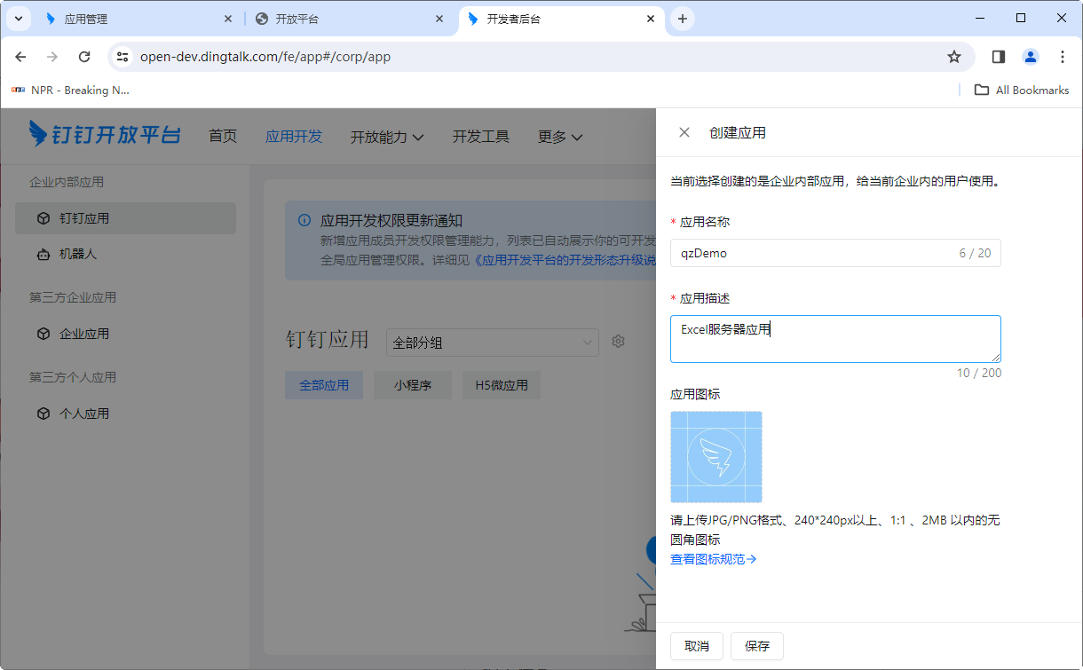Expand the 全部分组 dropdown

493,343
